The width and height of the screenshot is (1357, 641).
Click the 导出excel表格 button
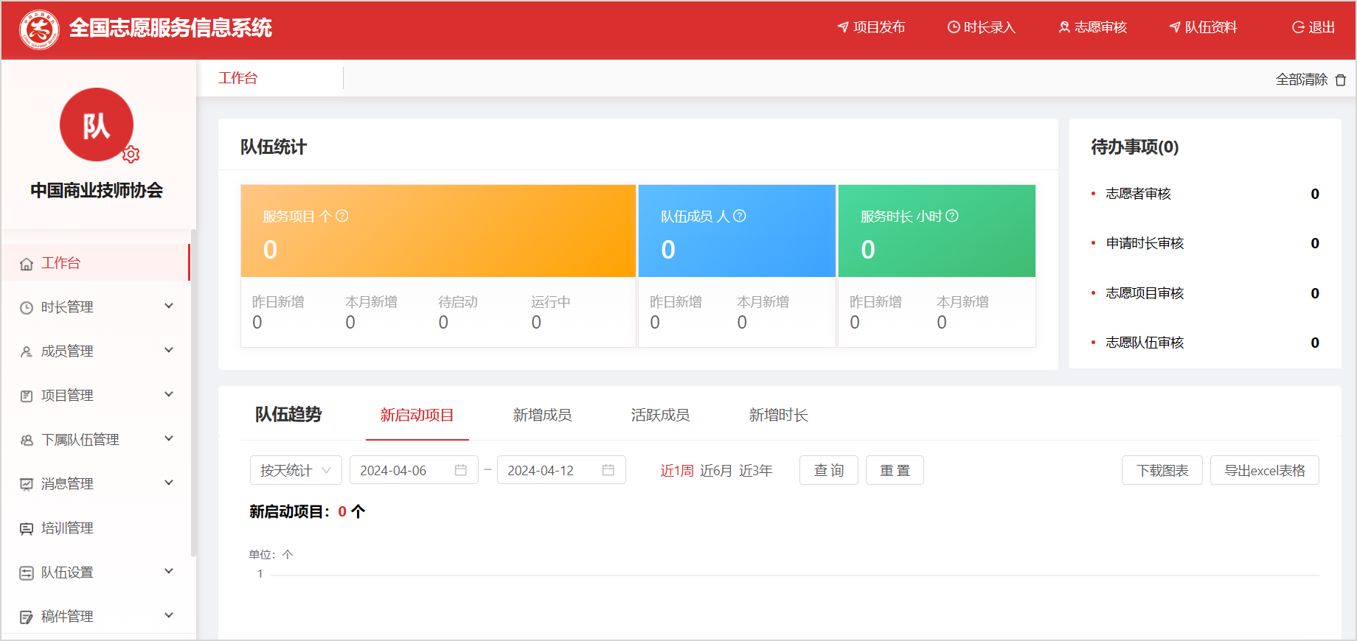coord(1264,470)
